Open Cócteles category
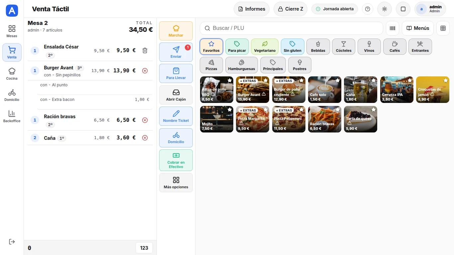The width and height of the screenshot is (454, 255). 344,46
